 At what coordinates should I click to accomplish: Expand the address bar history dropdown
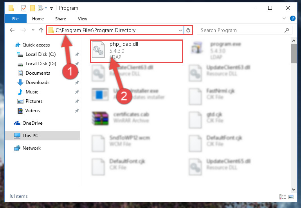click(180, 30)
